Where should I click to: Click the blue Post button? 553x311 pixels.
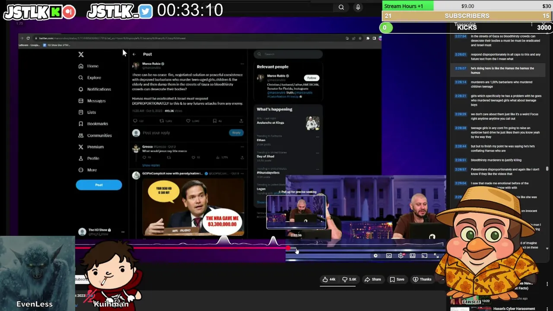pos(99,185)
